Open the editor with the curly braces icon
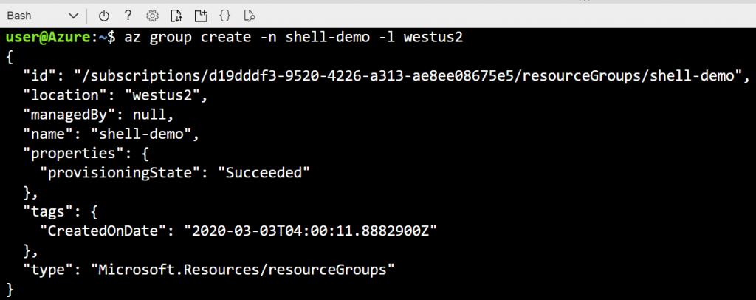This screenshot has width=756, height=300. 224,16
